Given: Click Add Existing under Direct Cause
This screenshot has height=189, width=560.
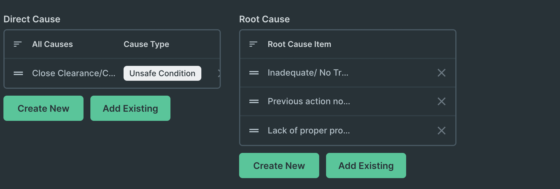Looking at the screenshot, I should tap(130, 108).
